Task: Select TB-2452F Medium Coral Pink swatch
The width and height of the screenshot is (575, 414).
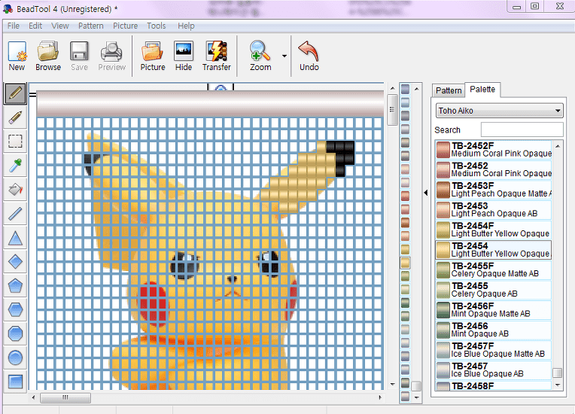Action: click(x=494, y=150)
